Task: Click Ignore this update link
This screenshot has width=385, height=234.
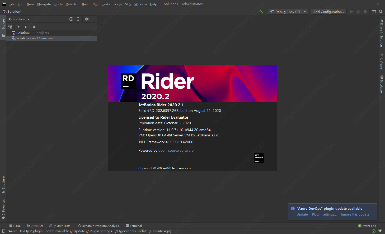Action: click(355, 214)
